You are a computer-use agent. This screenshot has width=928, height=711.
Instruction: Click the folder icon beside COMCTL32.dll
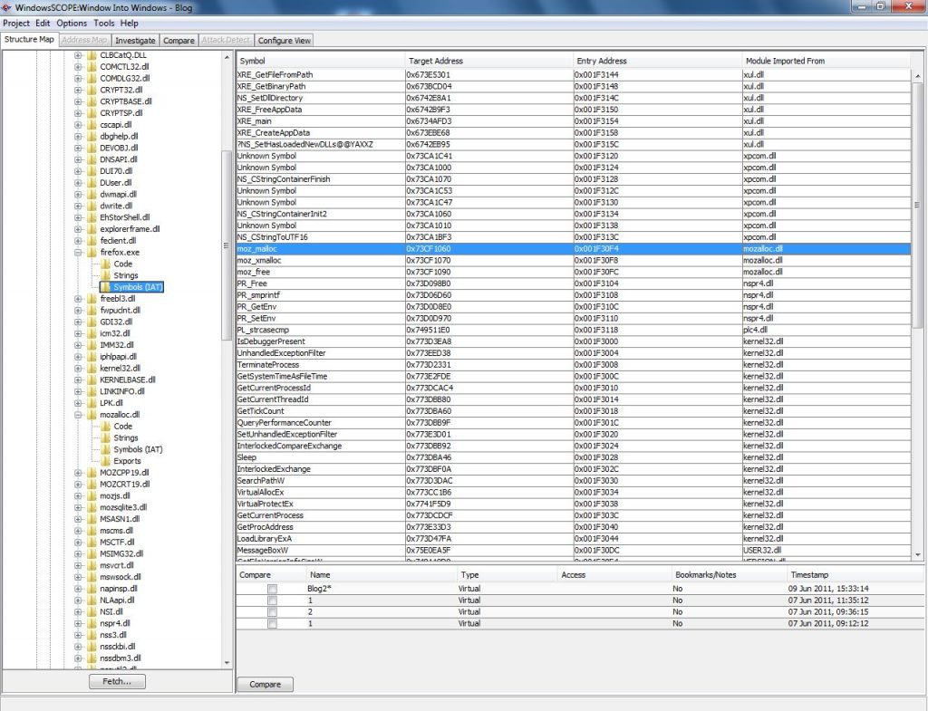(x=92, y=67)
